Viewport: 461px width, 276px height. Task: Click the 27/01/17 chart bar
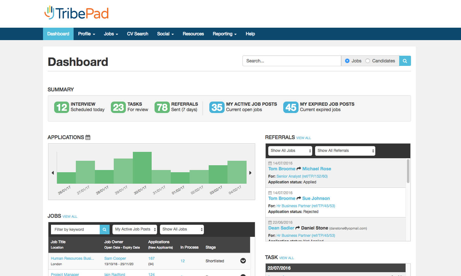coord(85,172)
